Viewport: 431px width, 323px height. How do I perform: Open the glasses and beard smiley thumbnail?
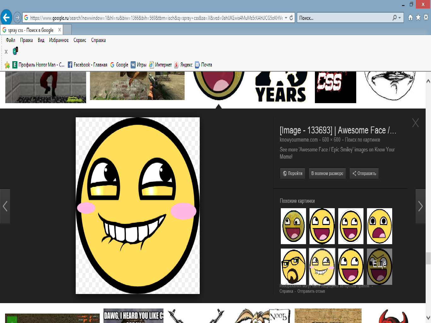pos(293,267)
